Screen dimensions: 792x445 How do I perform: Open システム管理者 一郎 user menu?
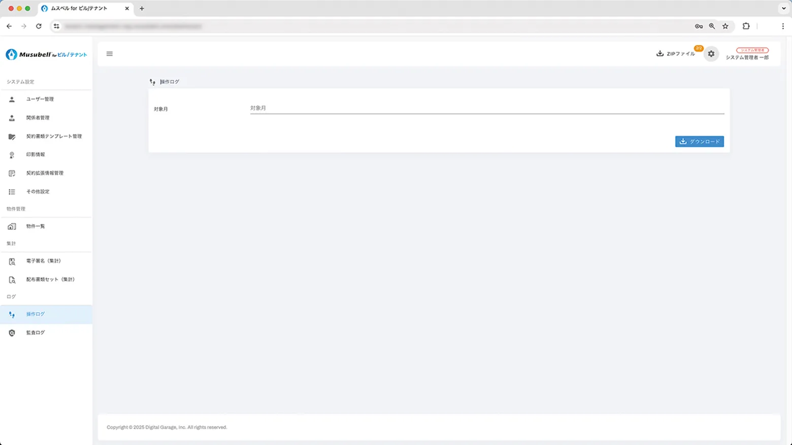point(747,54)
